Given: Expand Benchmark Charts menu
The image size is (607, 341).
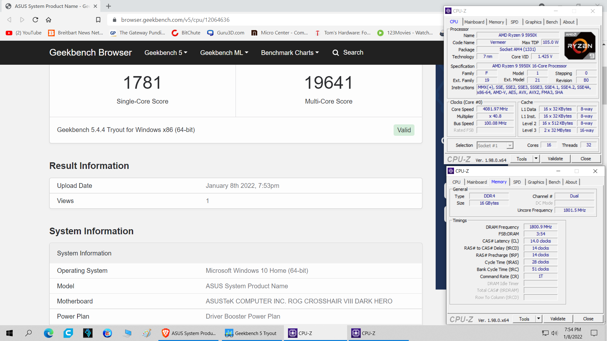Looking at the screenshot, I should tap(290, 53).
